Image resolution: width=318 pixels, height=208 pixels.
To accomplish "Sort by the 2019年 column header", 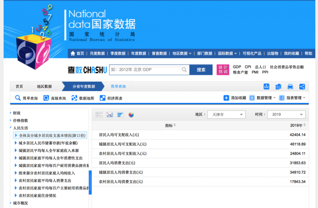I will (x=298, y=126).
